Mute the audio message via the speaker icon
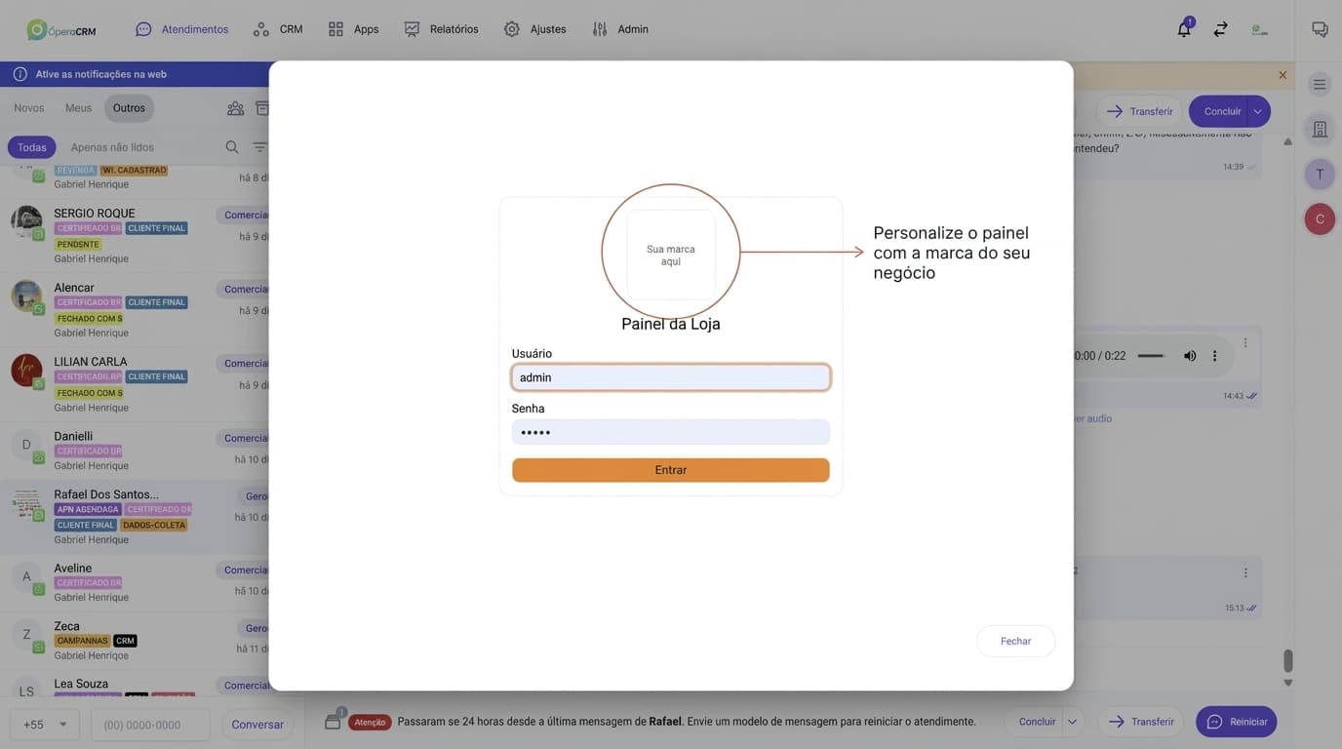Screen dimensions: 1342x749 coord(1190,356)
